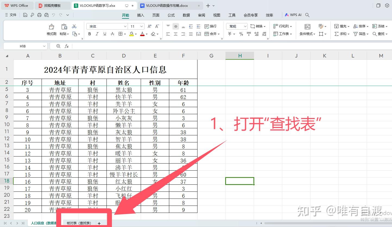Toggle underline formatting
Screen dimensions: 392x227
coord(104,34)
